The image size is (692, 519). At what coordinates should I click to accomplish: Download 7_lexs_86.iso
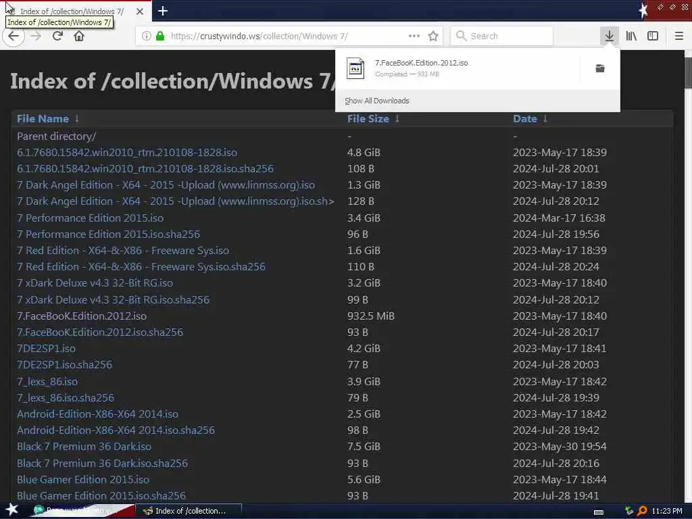tap(47, 381)
